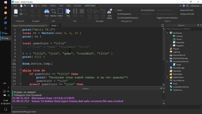202x114 pixels.
Task: Click the Paste clipboard icon
Action: click(16, 12)
